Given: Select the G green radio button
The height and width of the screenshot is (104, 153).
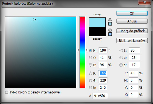Looking at the screenshot, I should [90, 80].
